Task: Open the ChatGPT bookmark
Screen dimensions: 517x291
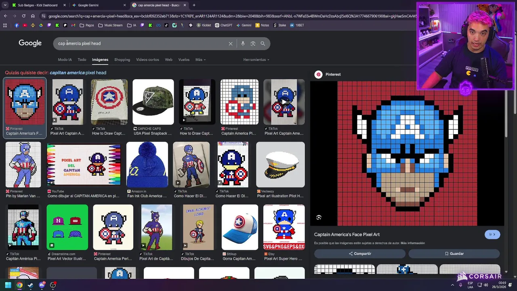Action: (x=224, y=25)
